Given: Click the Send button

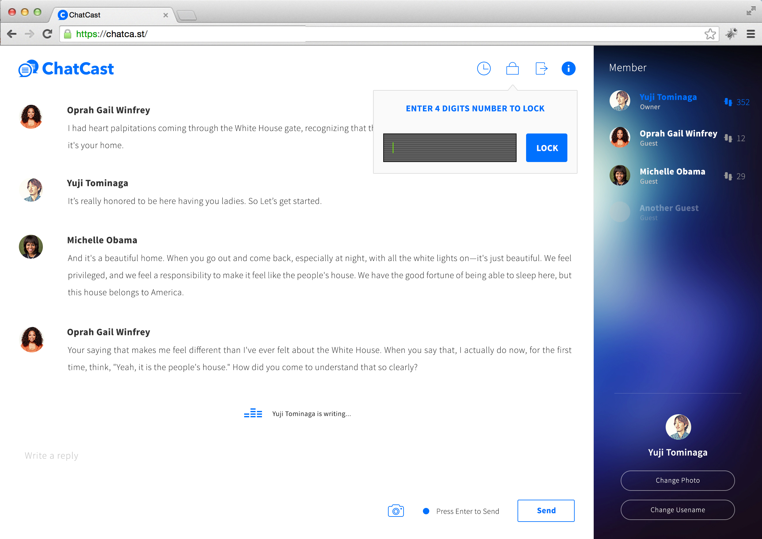Looking at the screenshot, I should [546, 510].
